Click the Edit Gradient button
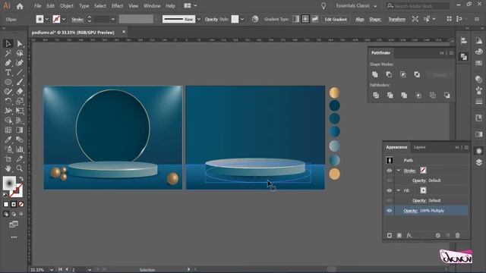 click(x=336, y=19)
